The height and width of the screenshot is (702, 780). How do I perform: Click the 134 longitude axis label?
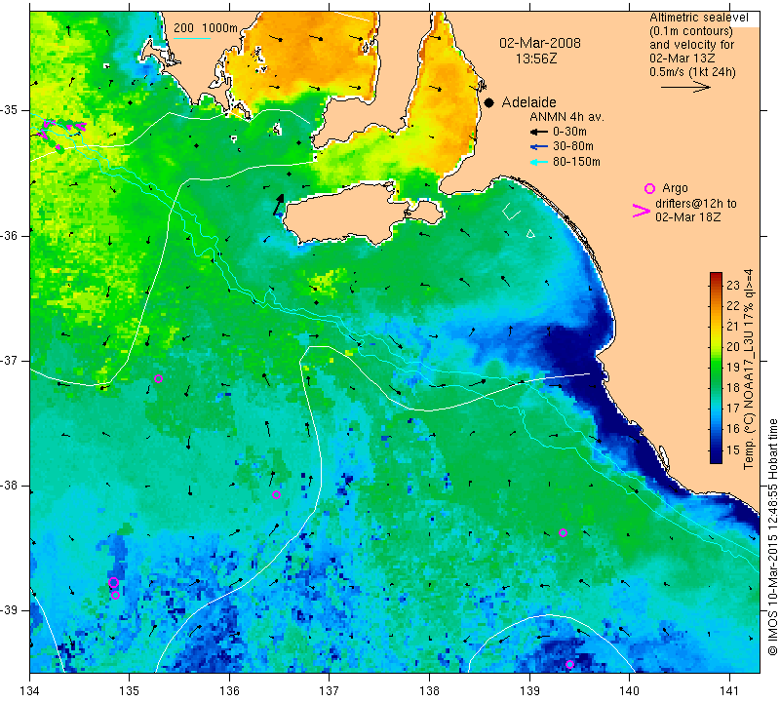tap(29, 690)
